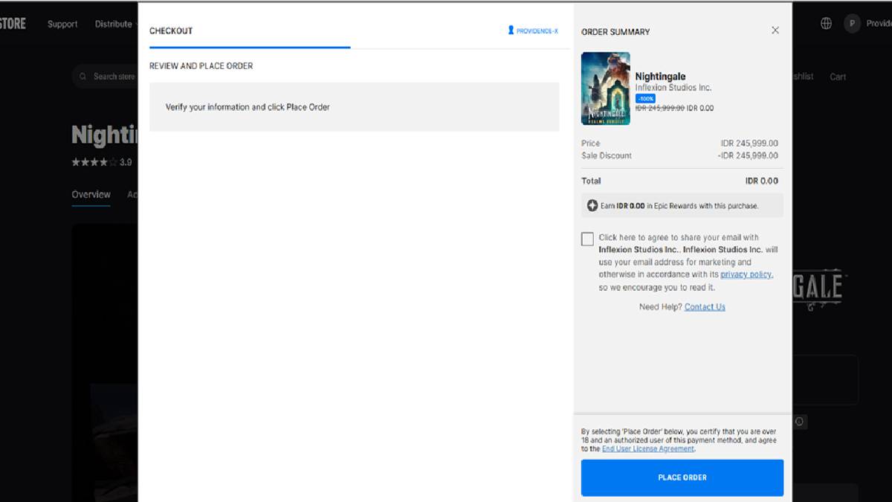Switch to the Overview tab
The image size is (892, 502).
point(91,195)
